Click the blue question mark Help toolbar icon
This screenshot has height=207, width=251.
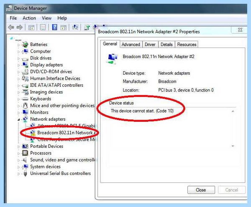coord(54,27)
